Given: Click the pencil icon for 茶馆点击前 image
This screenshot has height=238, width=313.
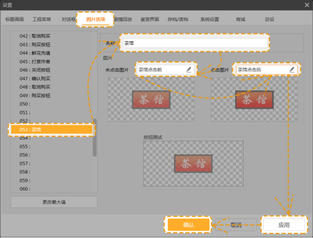Looking at the screenshot, I should coord(189,70).
